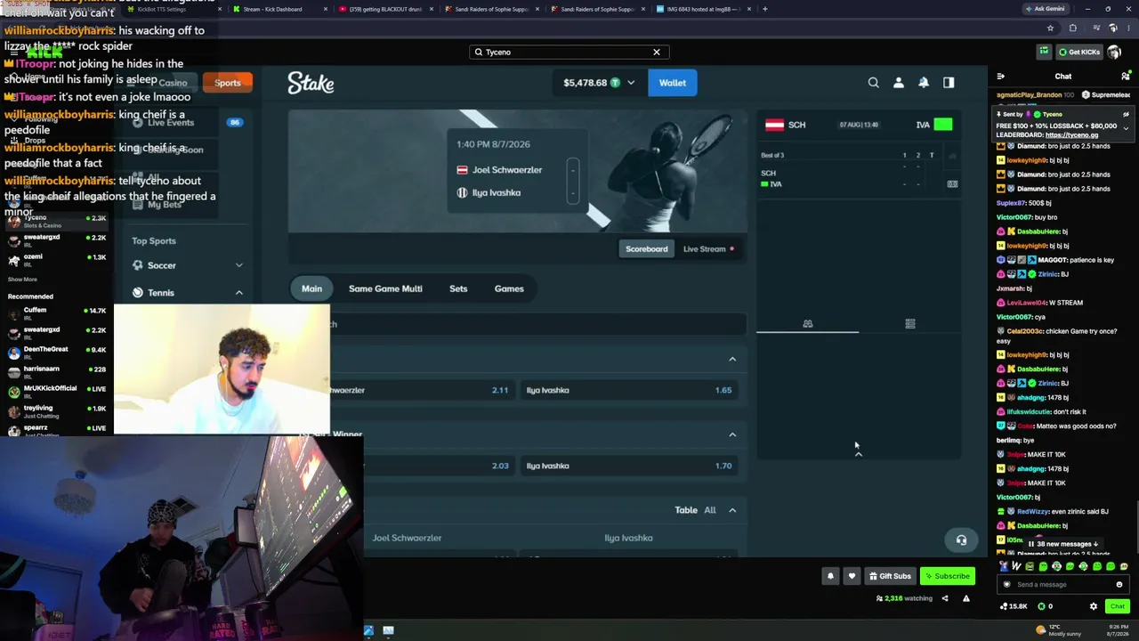This screenshot has height=641, width=1139.
Task: Hide the pinned Tyceno message
Action: click(x=1126, y=115)
